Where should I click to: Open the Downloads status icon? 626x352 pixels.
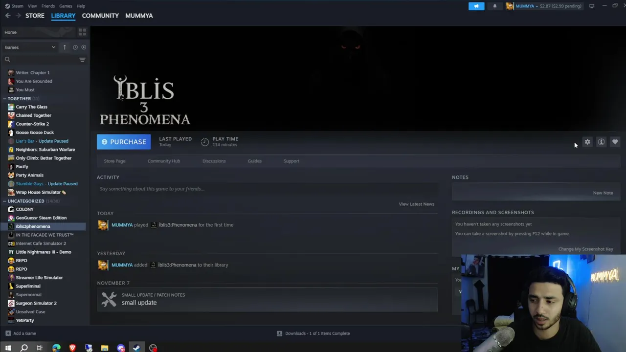279,333
